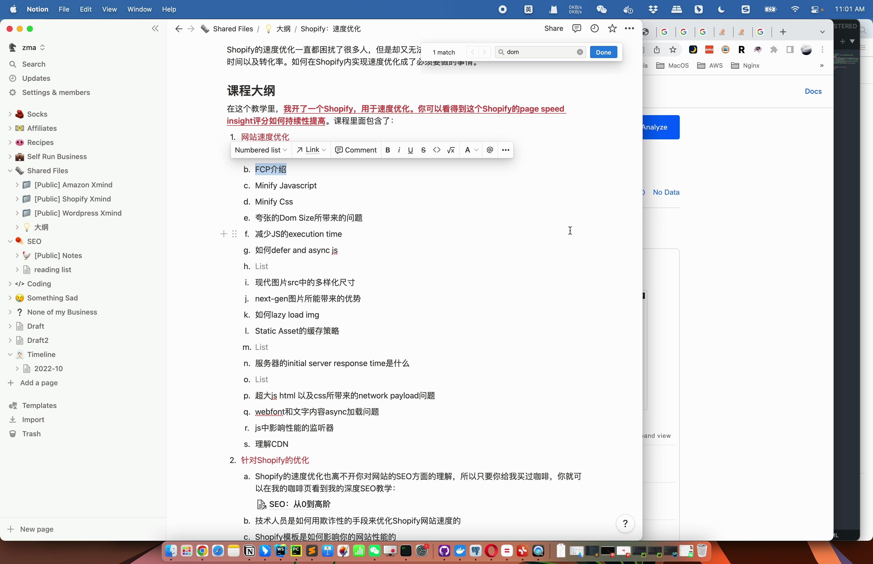The image size is (873, 564).
Task: Expand the Coding page tree
Action: [10, 284]
